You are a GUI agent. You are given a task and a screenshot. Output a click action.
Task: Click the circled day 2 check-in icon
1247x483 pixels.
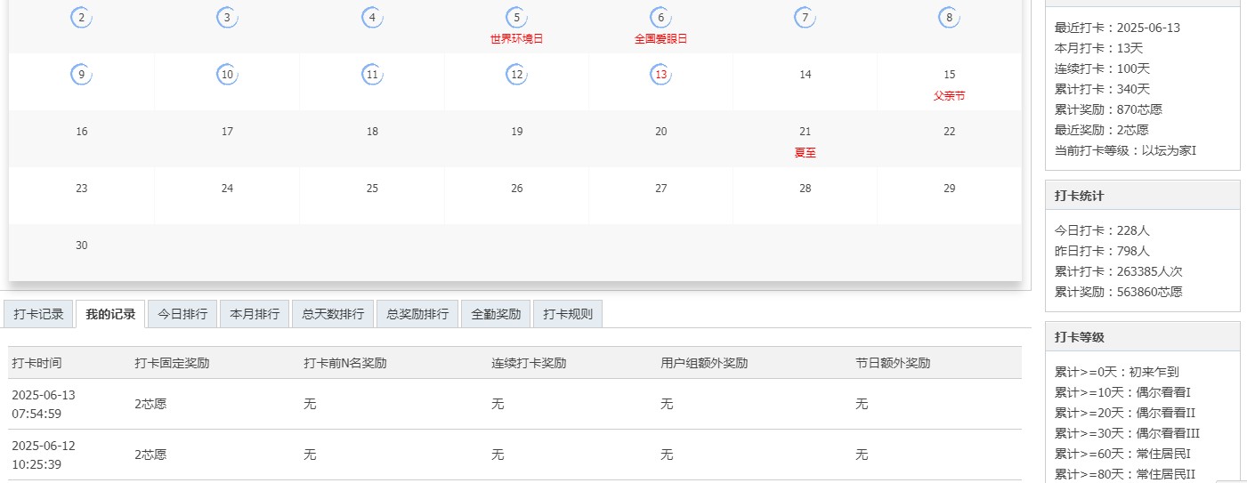(x=82, y=18)
